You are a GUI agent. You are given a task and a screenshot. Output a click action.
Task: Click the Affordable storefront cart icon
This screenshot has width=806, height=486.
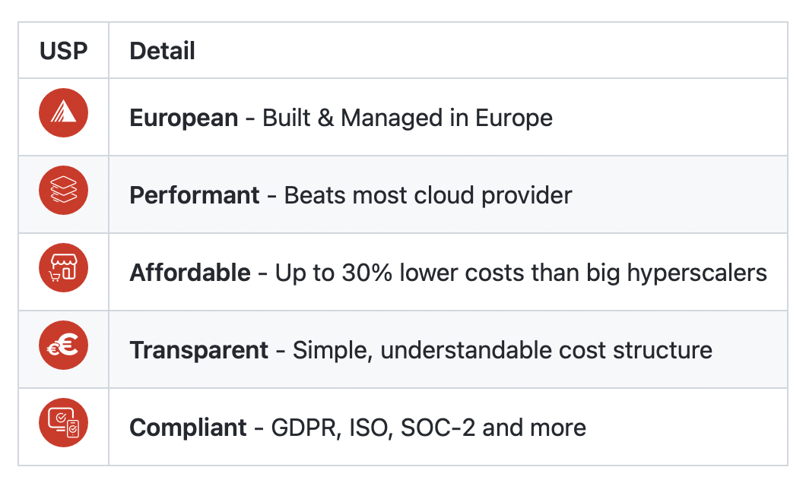tap(63, 268)
